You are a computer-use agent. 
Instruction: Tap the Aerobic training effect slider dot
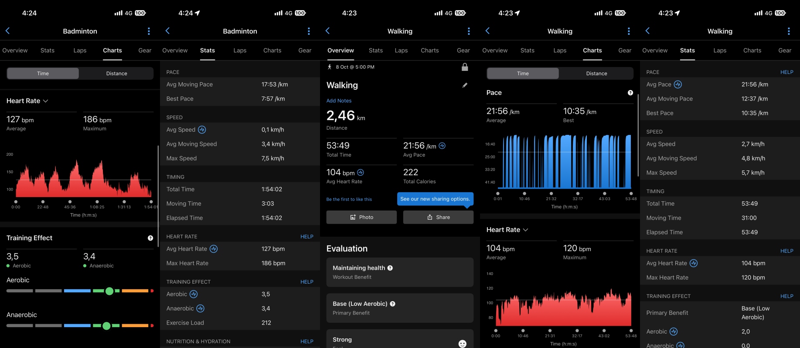(109, 291)
